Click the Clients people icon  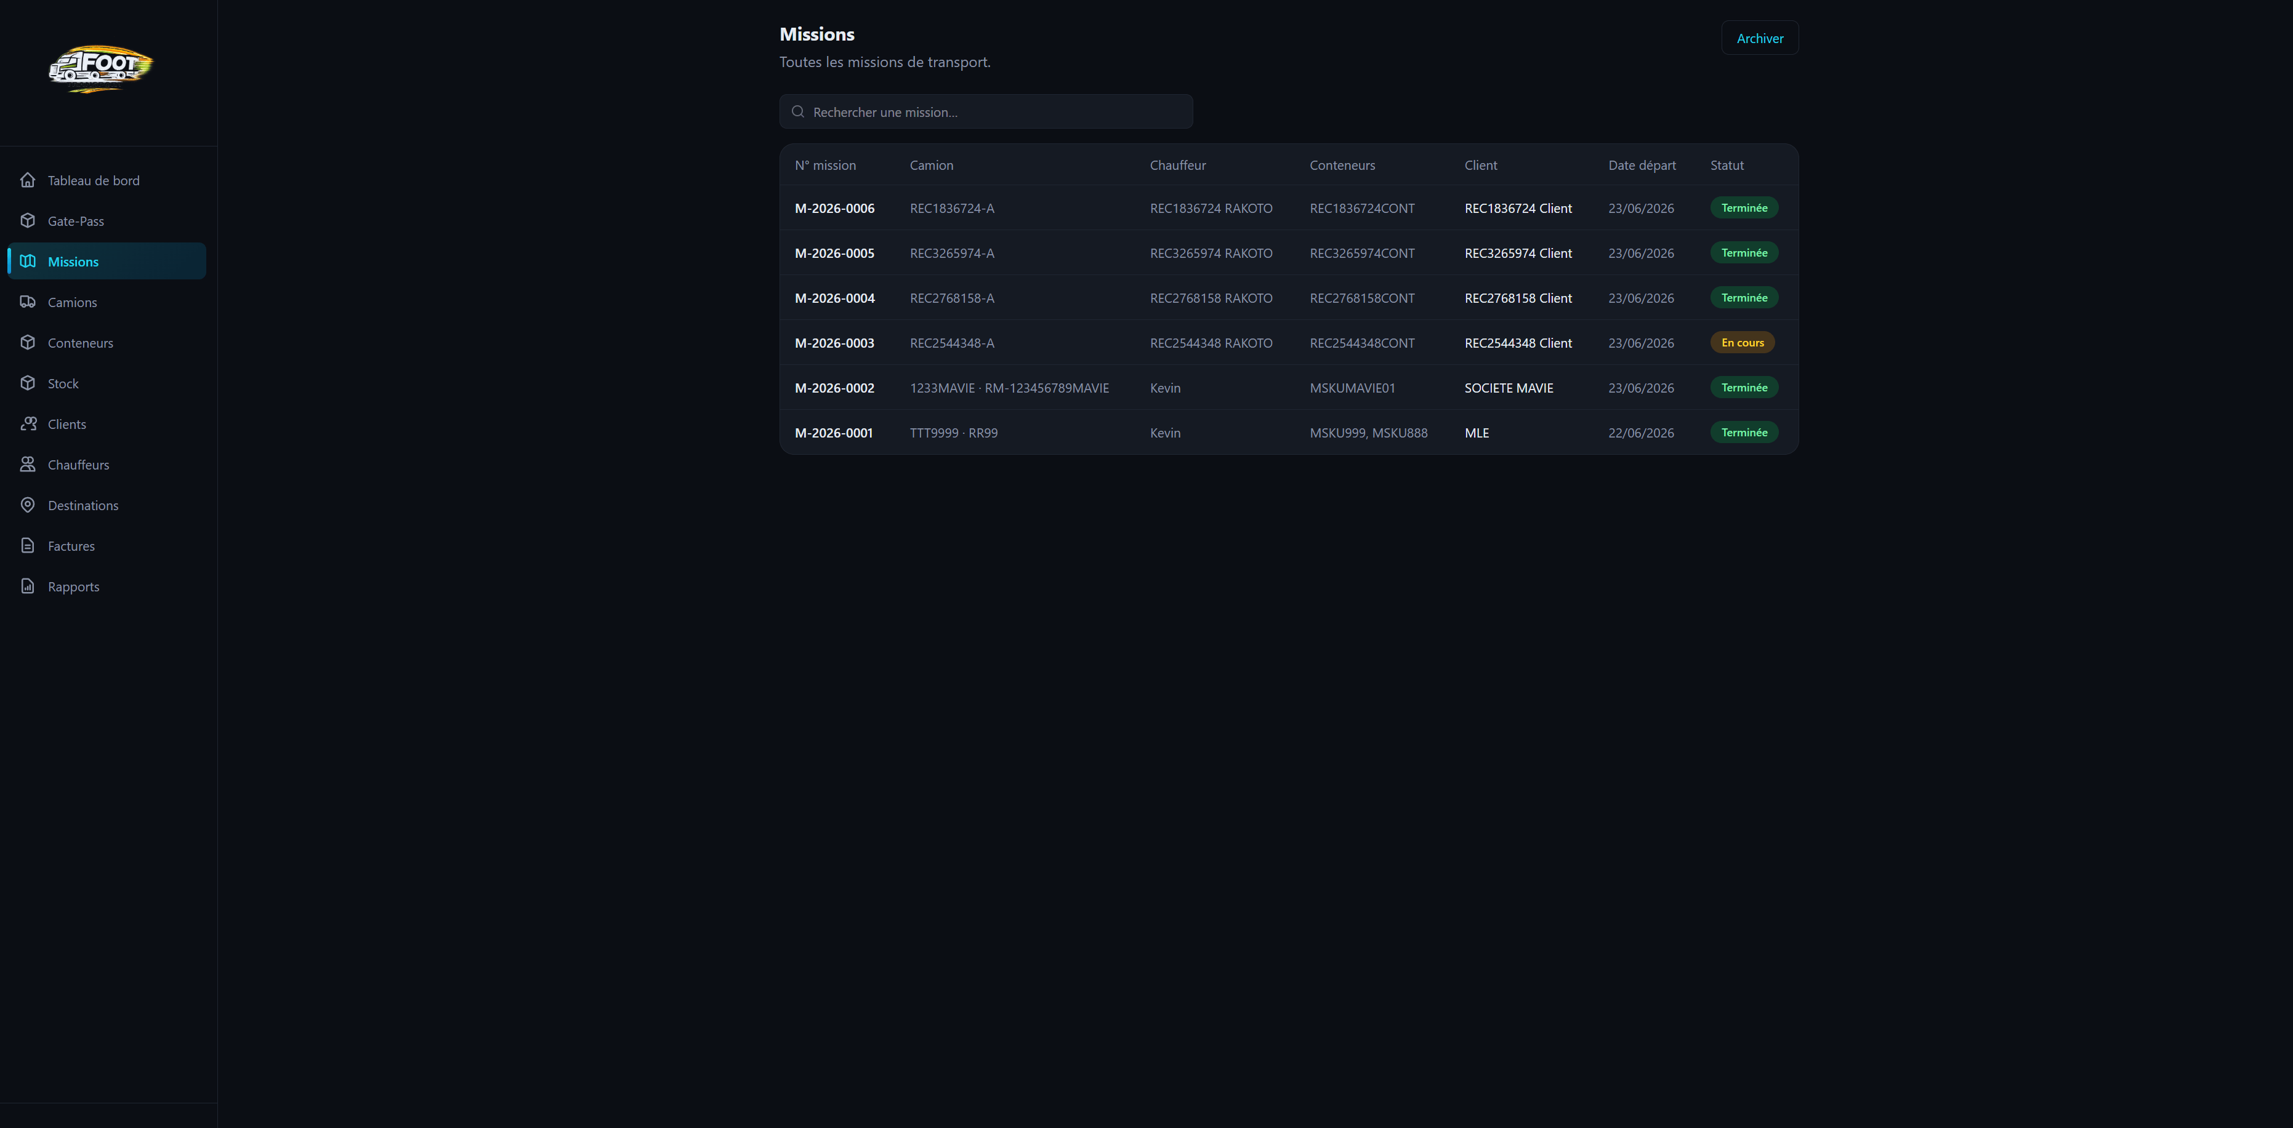pyautogui.click(x=28, y=423)
